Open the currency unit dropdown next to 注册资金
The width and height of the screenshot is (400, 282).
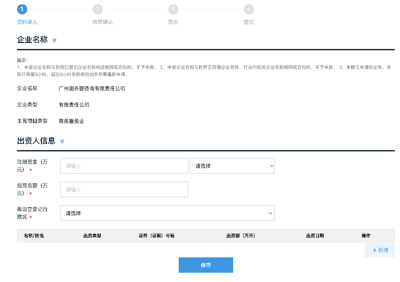pos(232,165)
